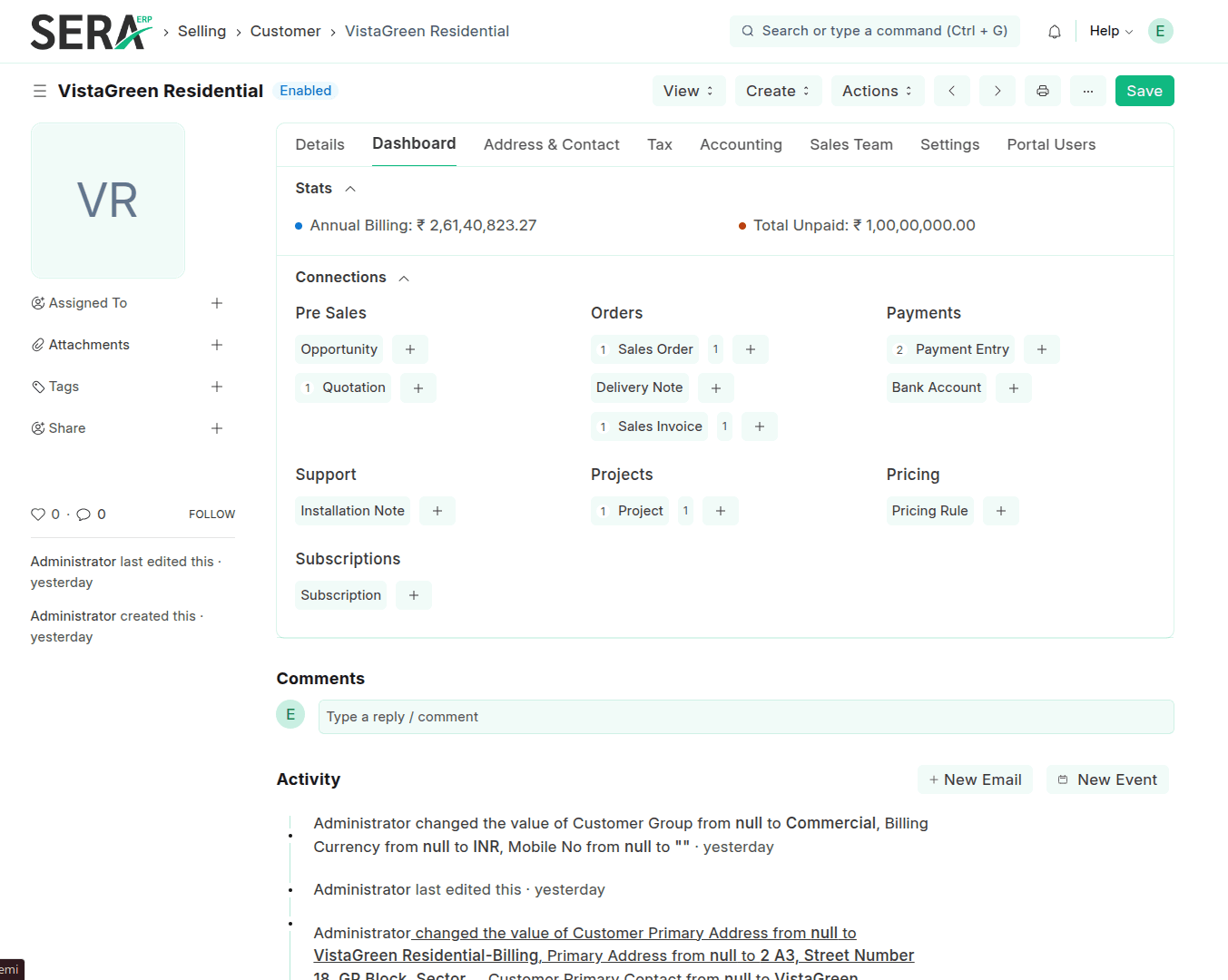This screenshot has height=980, width=1228.
Task: Navigate to Selling breadcrumb
Action: tap(201, 31)
